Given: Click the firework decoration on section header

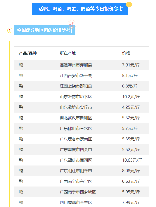Looking at the screenshot, I should pyautogui.click(x=72, y=25).
